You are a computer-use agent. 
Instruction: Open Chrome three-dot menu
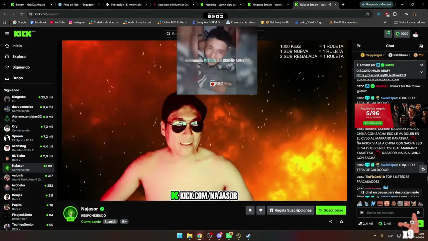(x=423, y=14)
